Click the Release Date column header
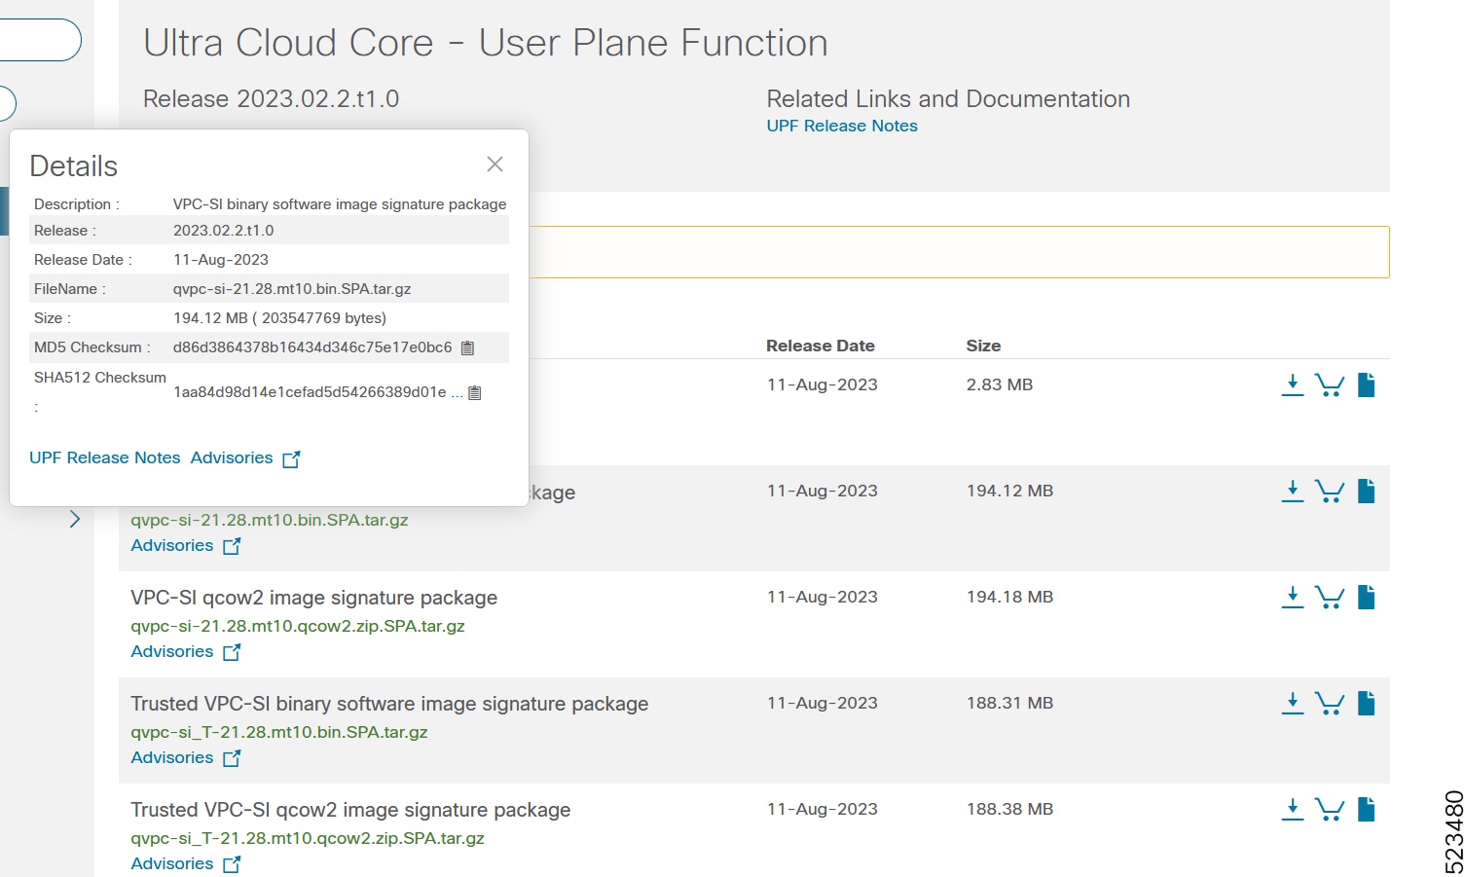 pyautogui.click(x=821, y=346)
